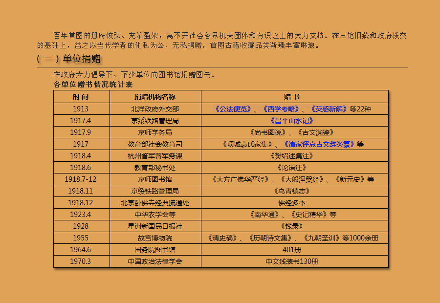Select the table title 各单位赠书情况统计表

(x=93, y=85)
